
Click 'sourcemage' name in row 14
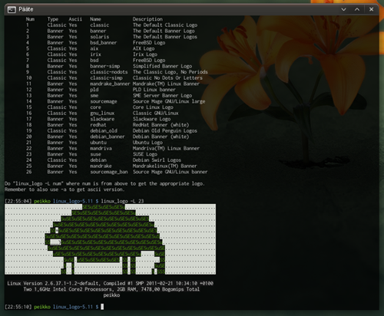(104, 101)
